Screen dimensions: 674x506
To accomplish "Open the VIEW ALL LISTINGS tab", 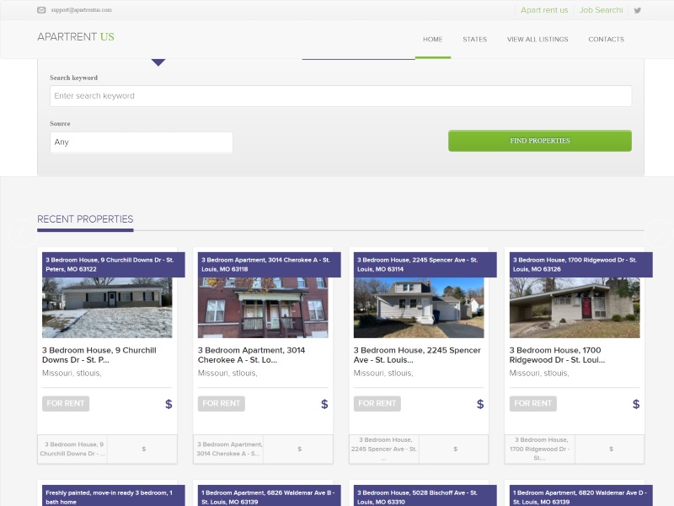I will coord(537,39).
